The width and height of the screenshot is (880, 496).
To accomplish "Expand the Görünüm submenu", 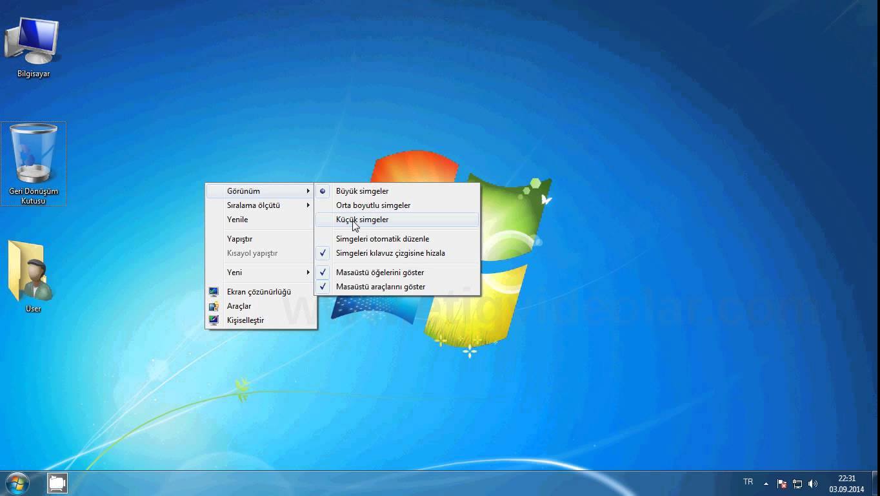I will [261, 191].
